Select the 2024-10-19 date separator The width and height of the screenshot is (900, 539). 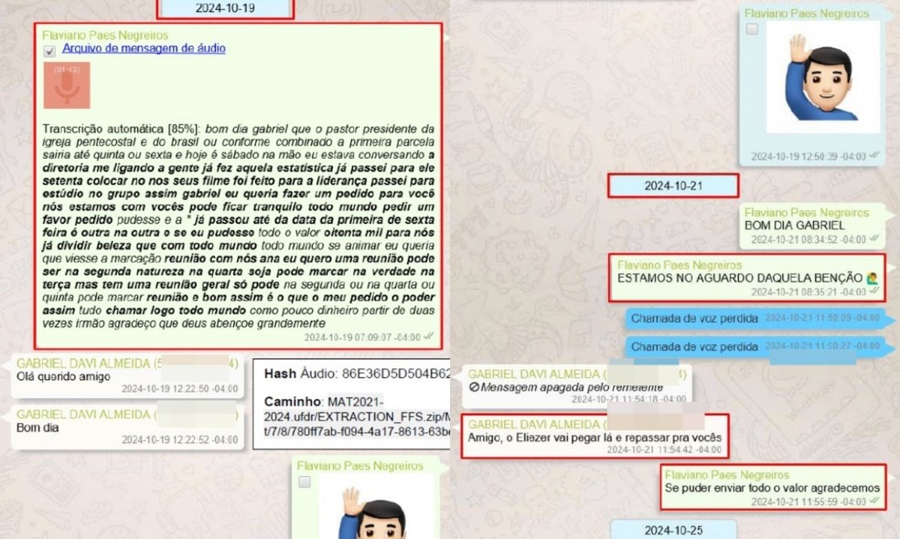tap(226, 8)
